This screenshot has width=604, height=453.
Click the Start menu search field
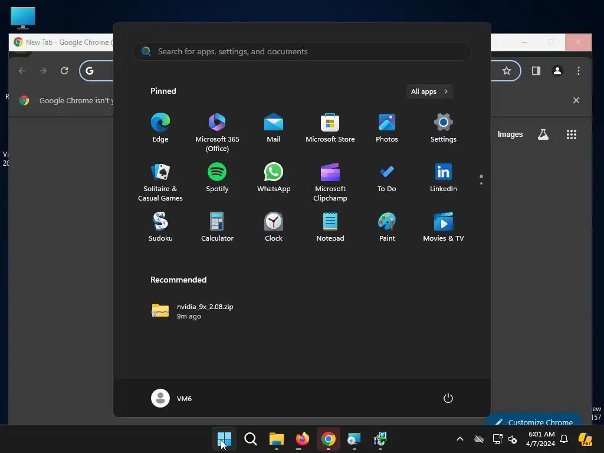(x=301, y=51)
